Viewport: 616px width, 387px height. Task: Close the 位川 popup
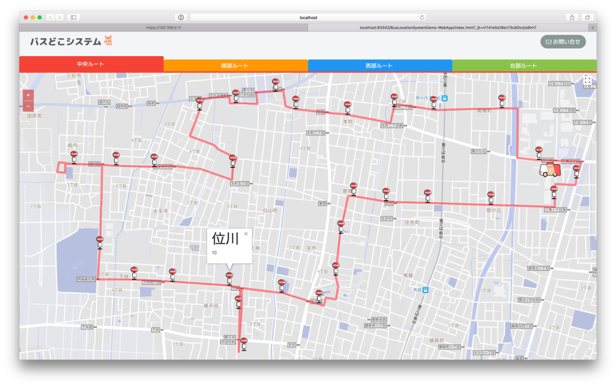click(x=246, y=234)
